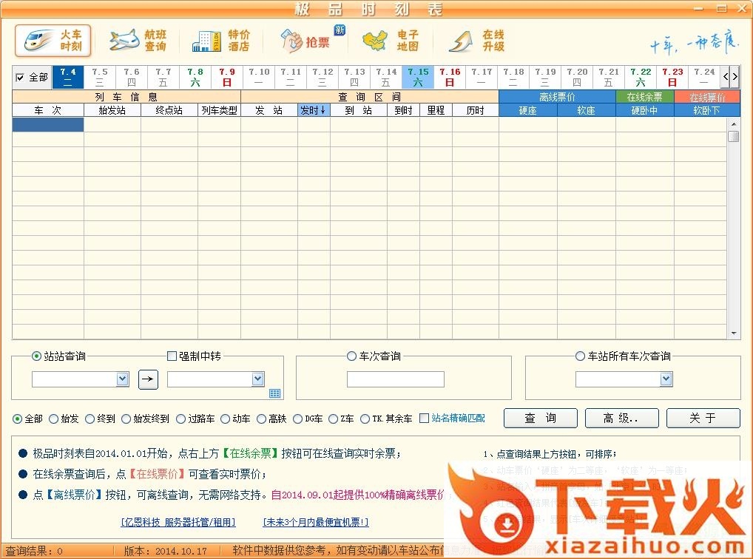Viewport: 753px width, 559px height.
Task: Open the 特价酒店 discount hotels module
Action: click(221, 41)
